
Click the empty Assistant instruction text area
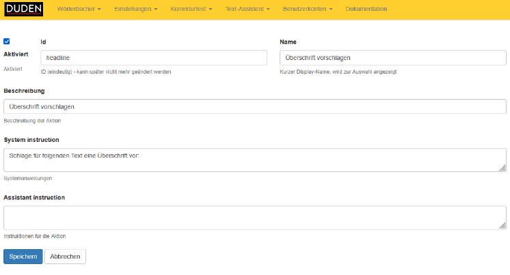(x=255, y=218)
